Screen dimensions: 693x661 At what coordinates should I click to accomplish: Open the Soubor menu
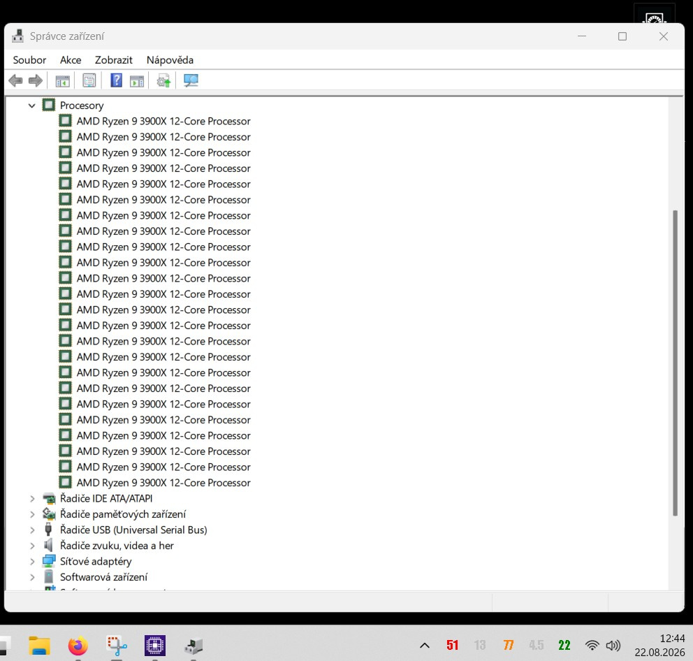[x=29, y=60]
